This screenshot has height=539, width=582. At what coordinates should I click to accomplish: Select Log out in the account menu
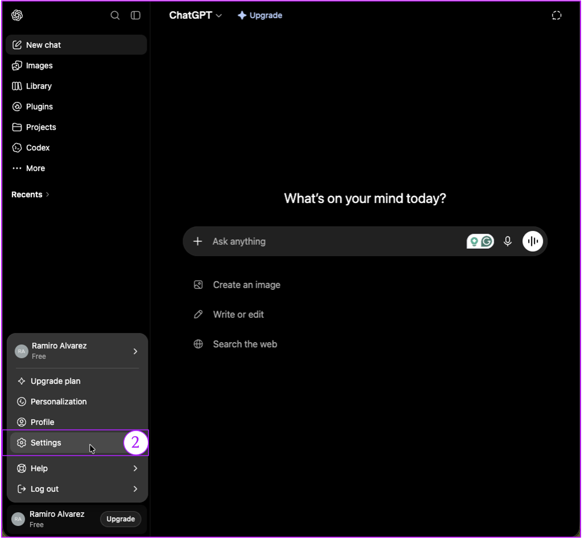tap(77, 489)
